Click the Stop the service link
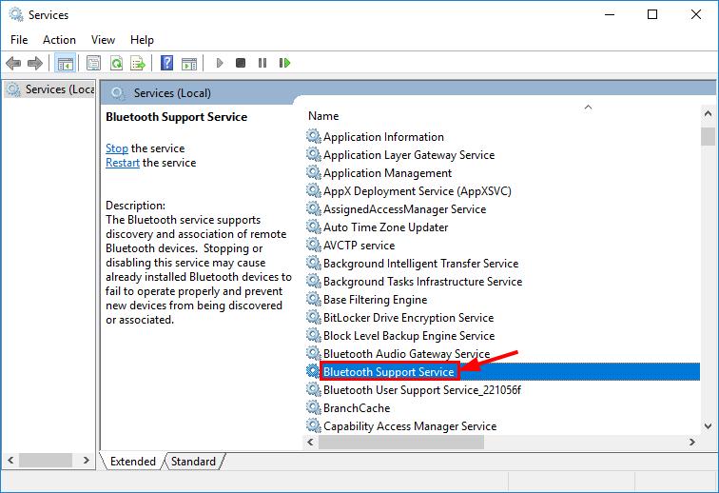Screen dimensions: 719x493 click(116, 148)
